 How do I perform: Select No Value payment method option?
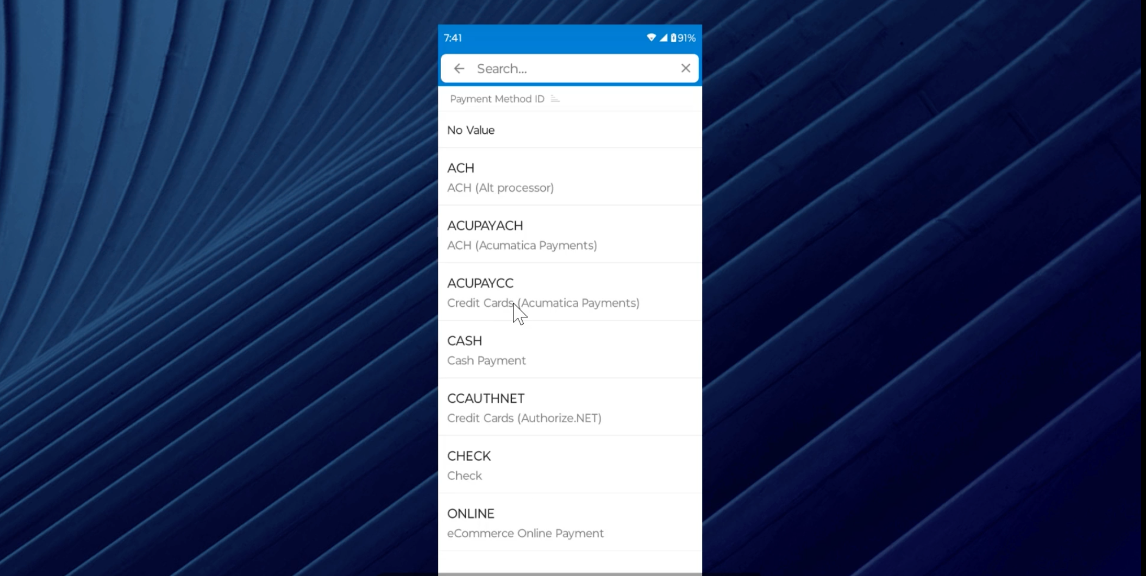[570, 130]
